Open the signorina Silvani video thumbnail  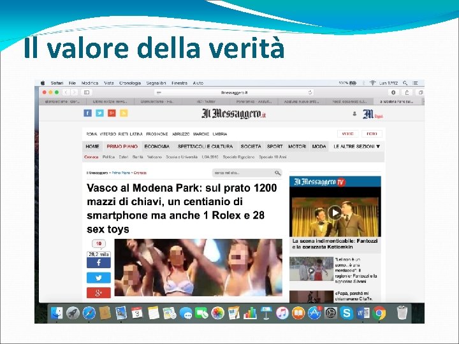(x=312, y=269)
